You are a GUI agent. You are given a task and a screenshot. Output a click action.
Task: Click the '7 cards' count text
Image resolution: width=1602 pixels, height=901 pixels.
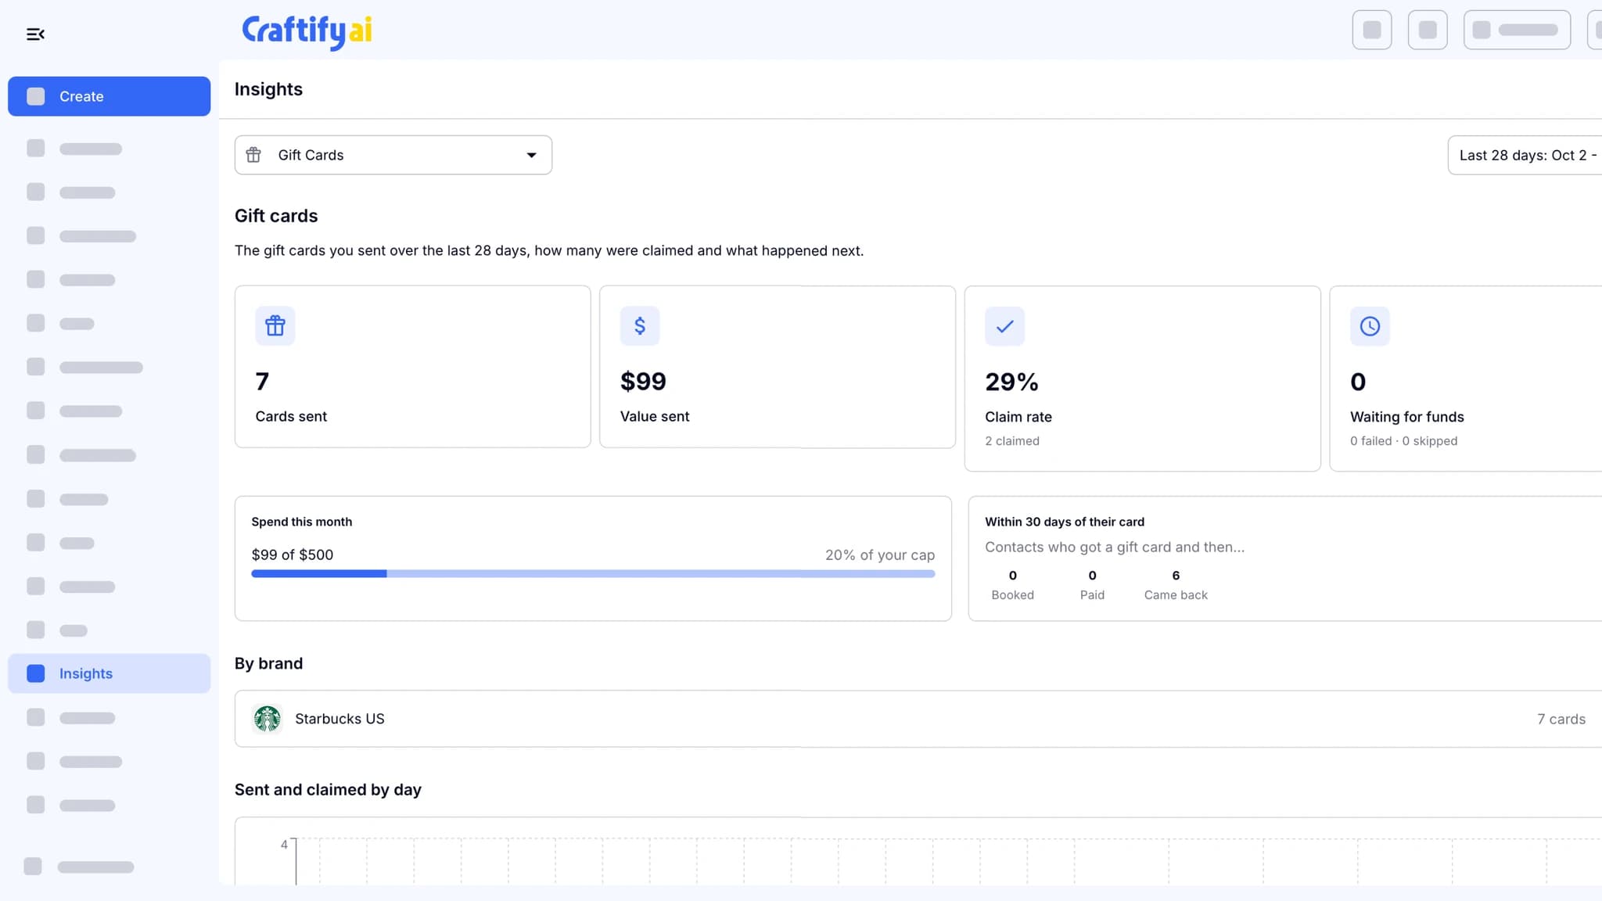1561,719
